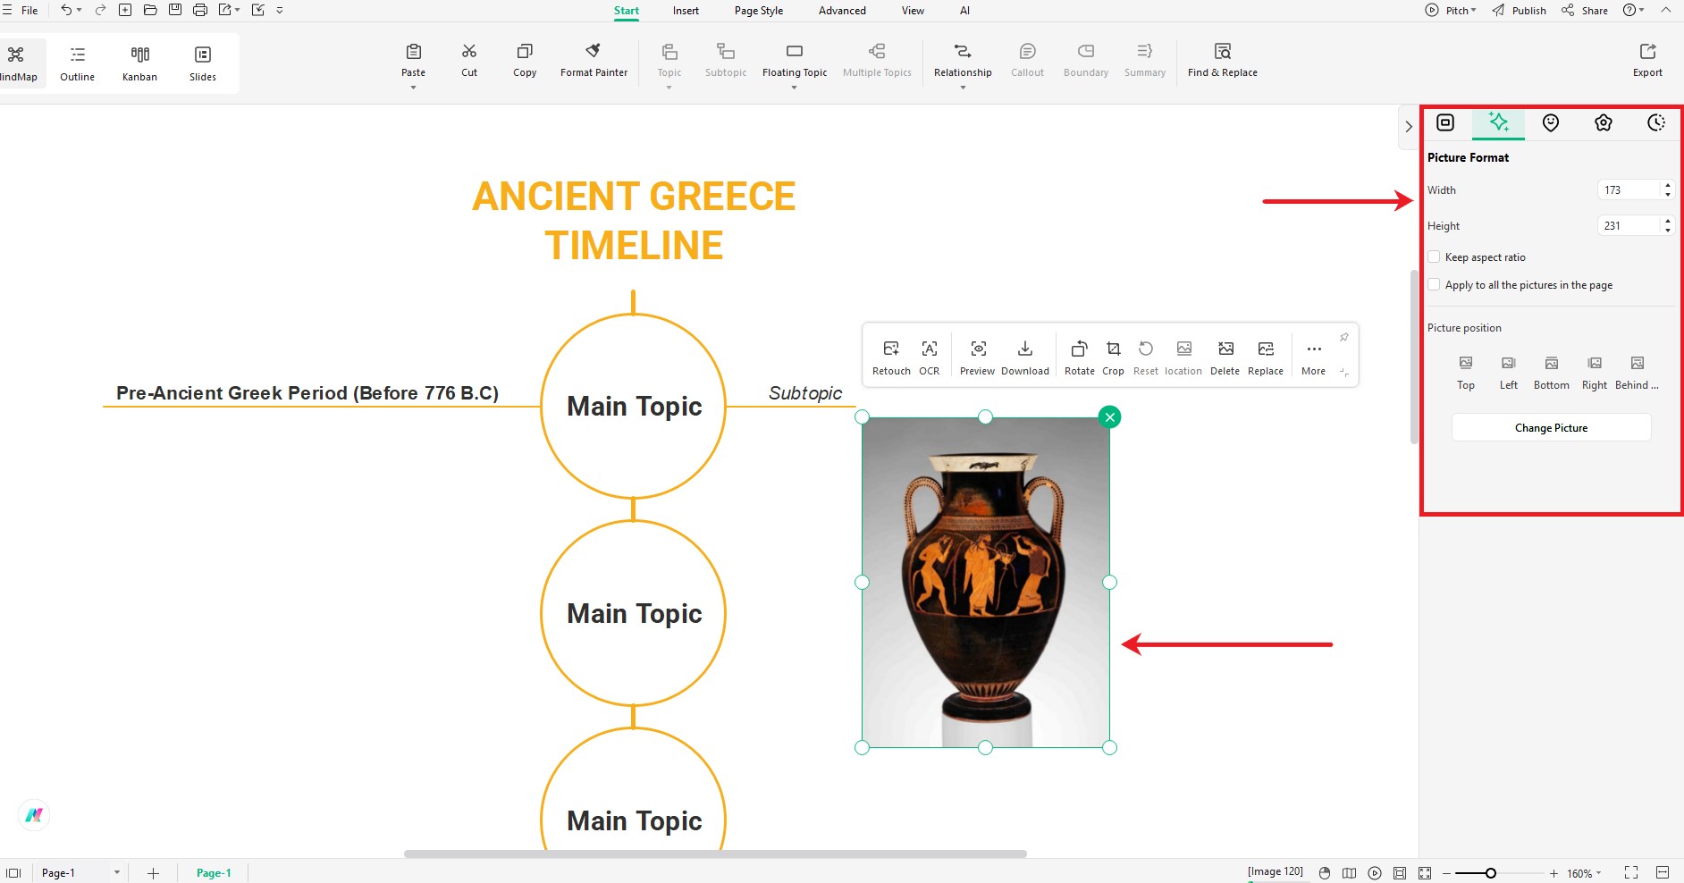Expand the Undo history dropdown arrow
The image size is (1684, 883).
click(x=80, y=11)
